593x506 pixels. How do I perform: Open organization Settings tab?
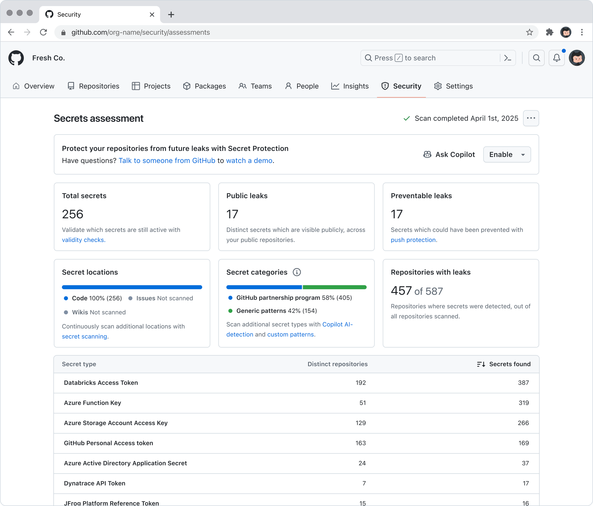coord(453,86)
